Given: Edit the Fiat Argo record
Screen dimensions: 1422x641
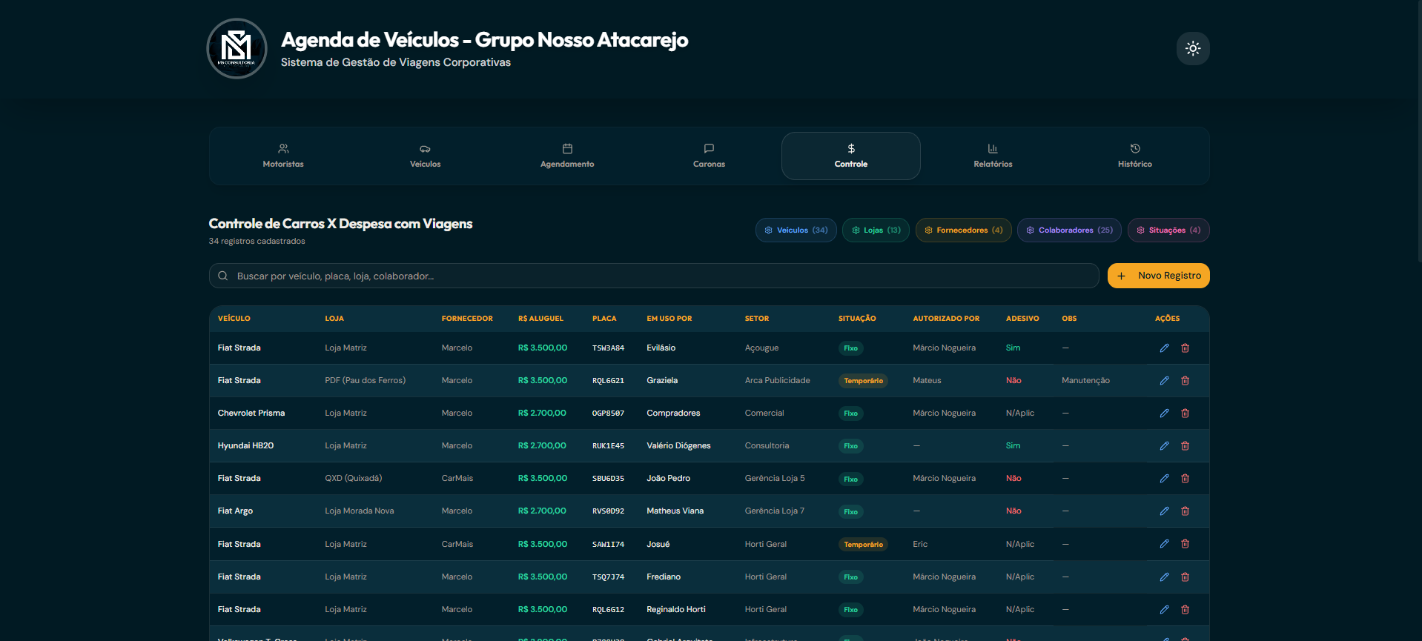Looking at the screenshot, I should tap(1164, 511).
